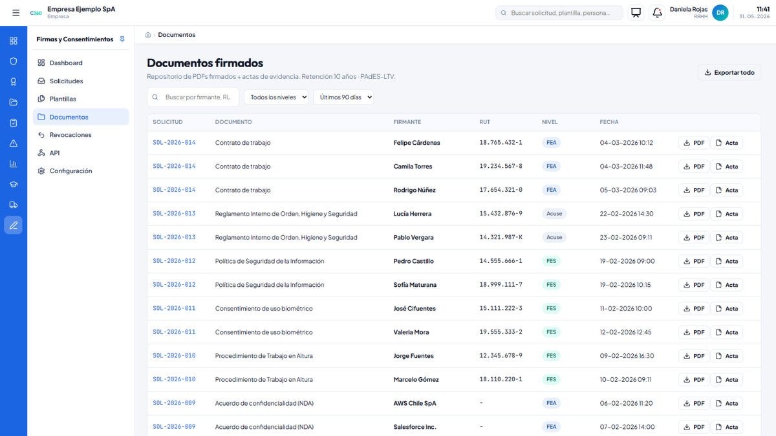Click the Buscar por firmante search field
776x436 pixels.
click(193, 98)
